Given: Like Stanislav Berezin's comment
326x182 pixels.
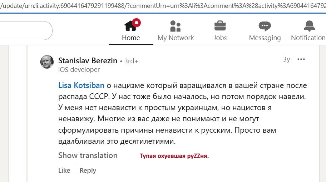Looking at the screenshot, I should (64, 171).
